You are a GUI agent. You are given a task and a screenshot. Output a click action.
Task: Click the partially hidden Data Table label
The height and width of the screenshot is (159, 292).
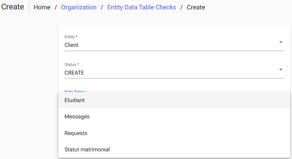click(x=75, y=91)
